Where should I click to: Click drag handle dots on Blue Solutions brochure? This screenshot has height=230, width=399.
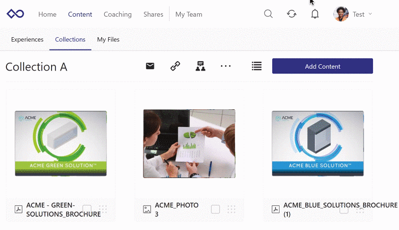coord(360,209)
